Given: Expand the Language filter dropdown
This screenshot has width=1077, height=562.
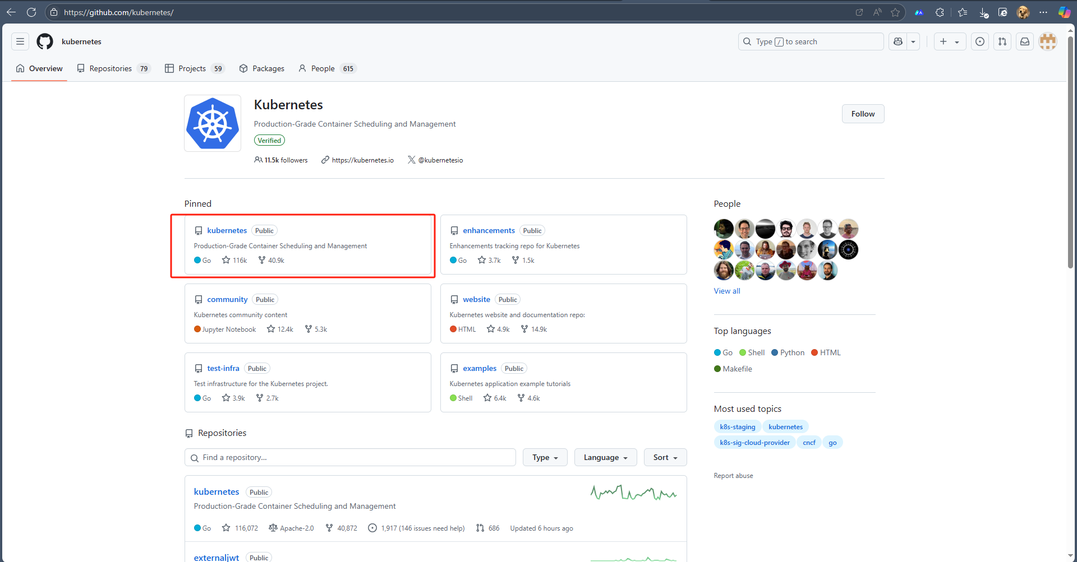Looking at the screenshot, I should (605, 458).
